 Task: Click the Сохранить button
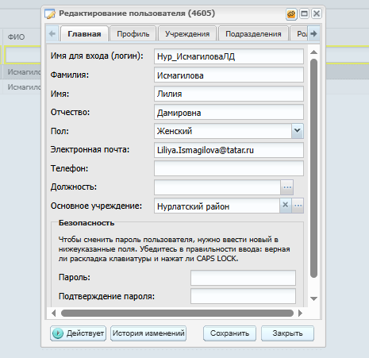click(x=229, y=333)
